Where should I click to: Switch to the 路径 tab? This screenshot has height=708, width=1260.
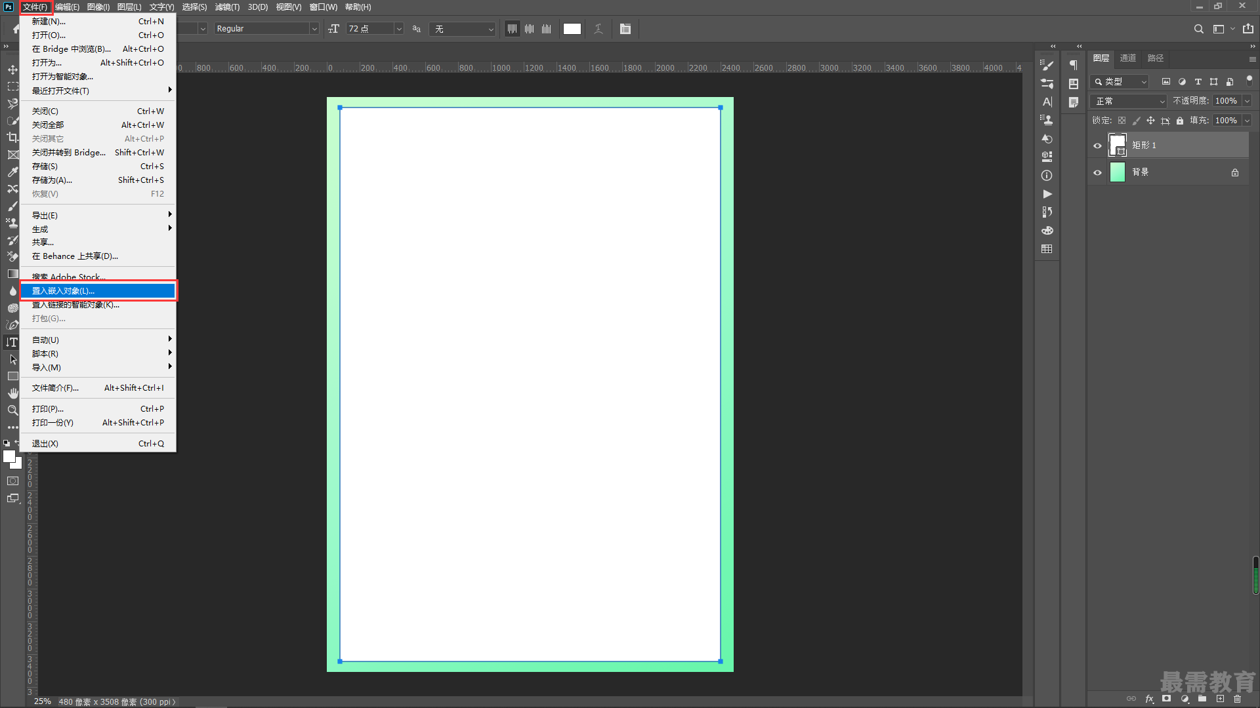[1155, 58]
